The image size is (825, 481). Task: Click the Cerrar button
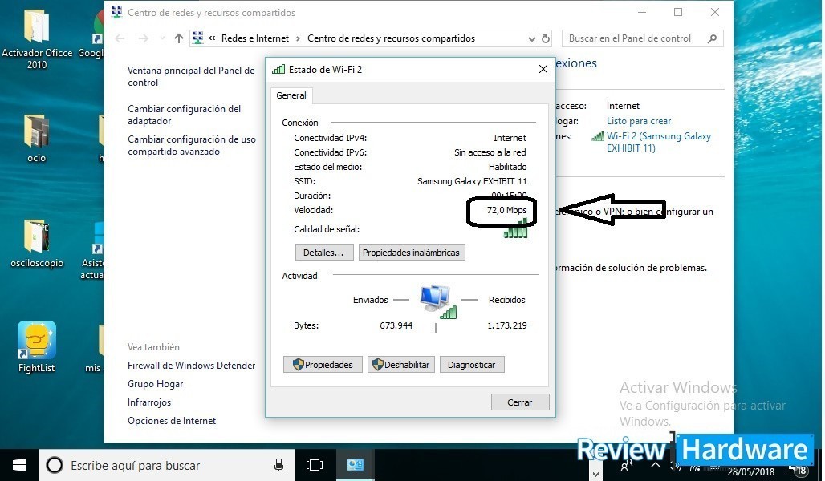(520, 402)
